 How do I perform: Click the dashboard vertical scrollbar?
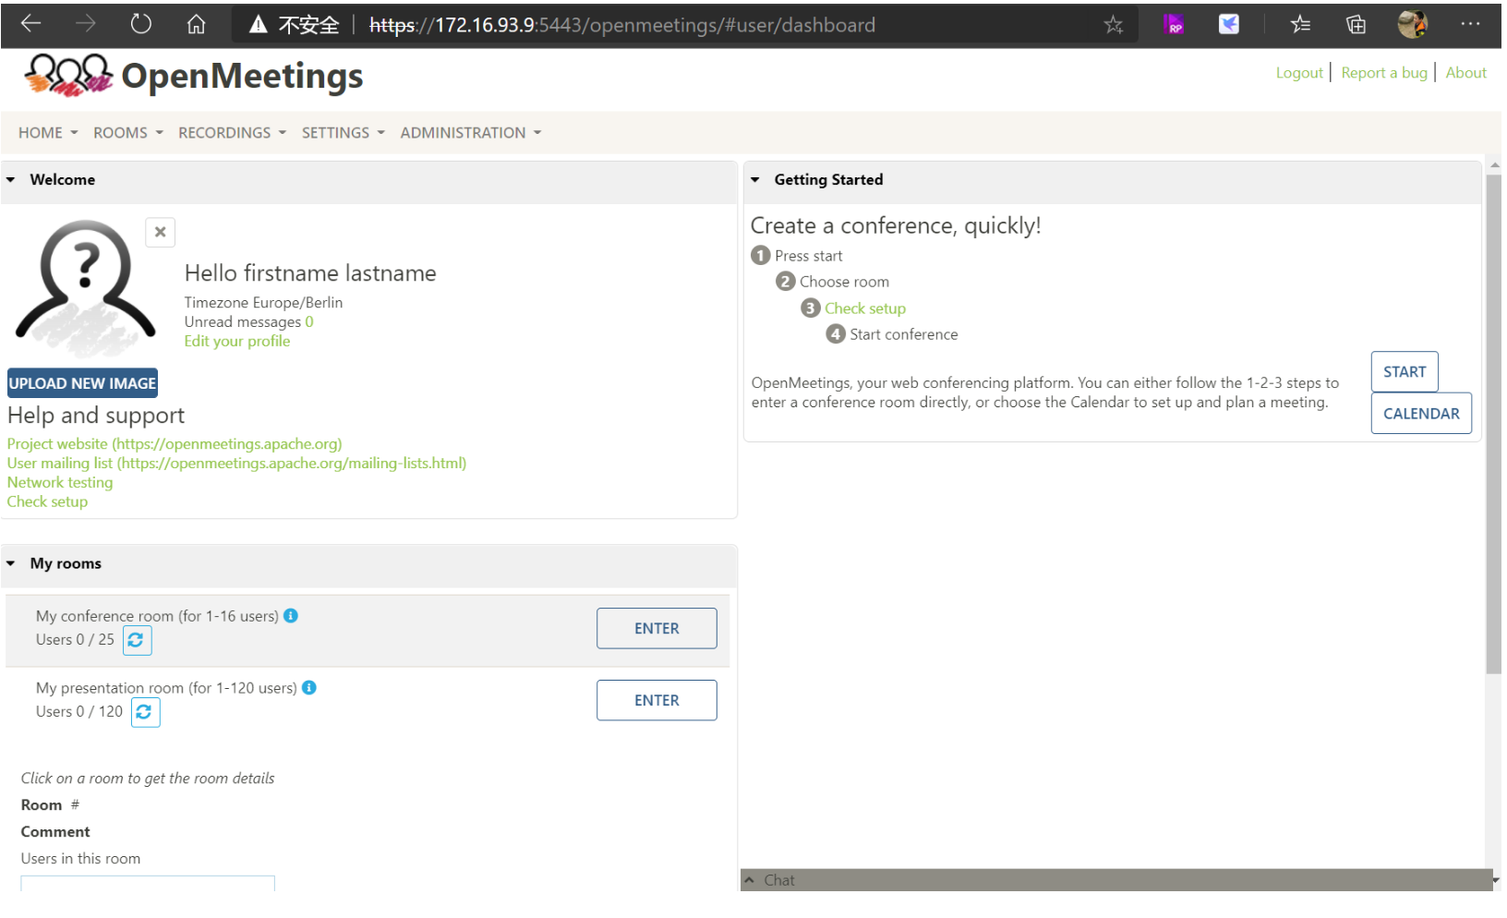(x=1493, y=425)
